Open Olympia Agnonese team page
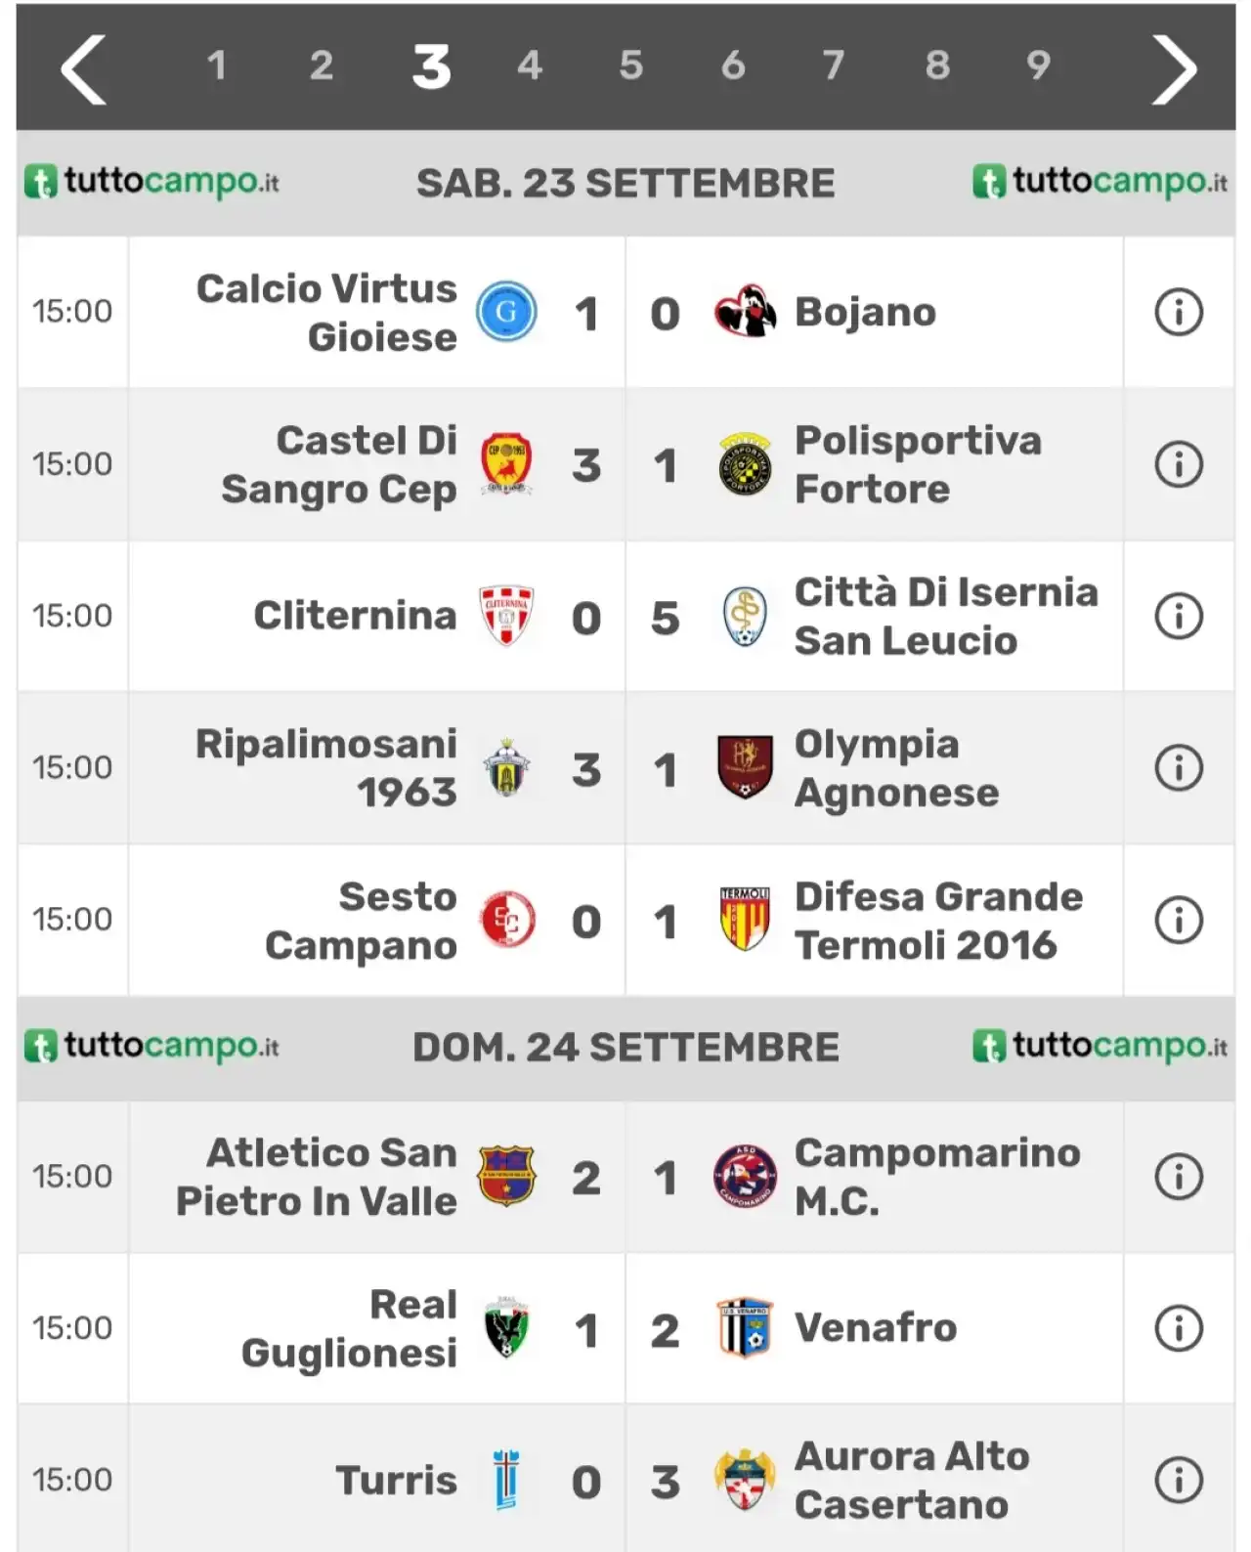 pyautogui.click(x=896, y=768)
